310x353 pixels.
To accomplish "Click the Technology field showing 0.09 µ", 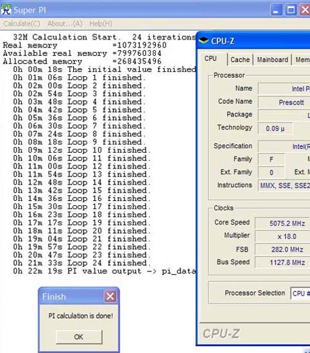I will click(x=275, y=128).
